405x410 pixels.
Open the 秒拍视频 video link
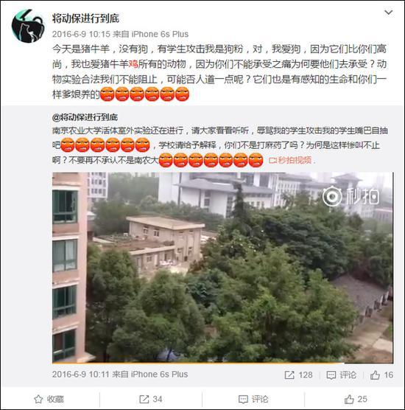tap(290, 160)
